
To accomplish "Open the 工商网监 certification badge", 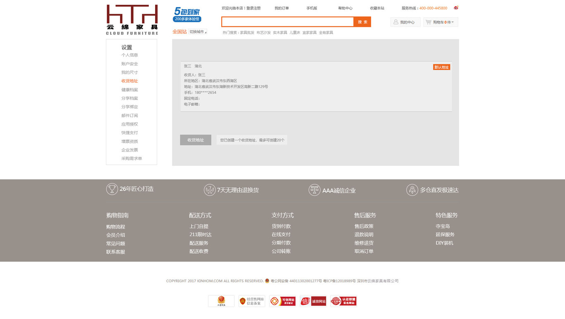I will 221,301.
